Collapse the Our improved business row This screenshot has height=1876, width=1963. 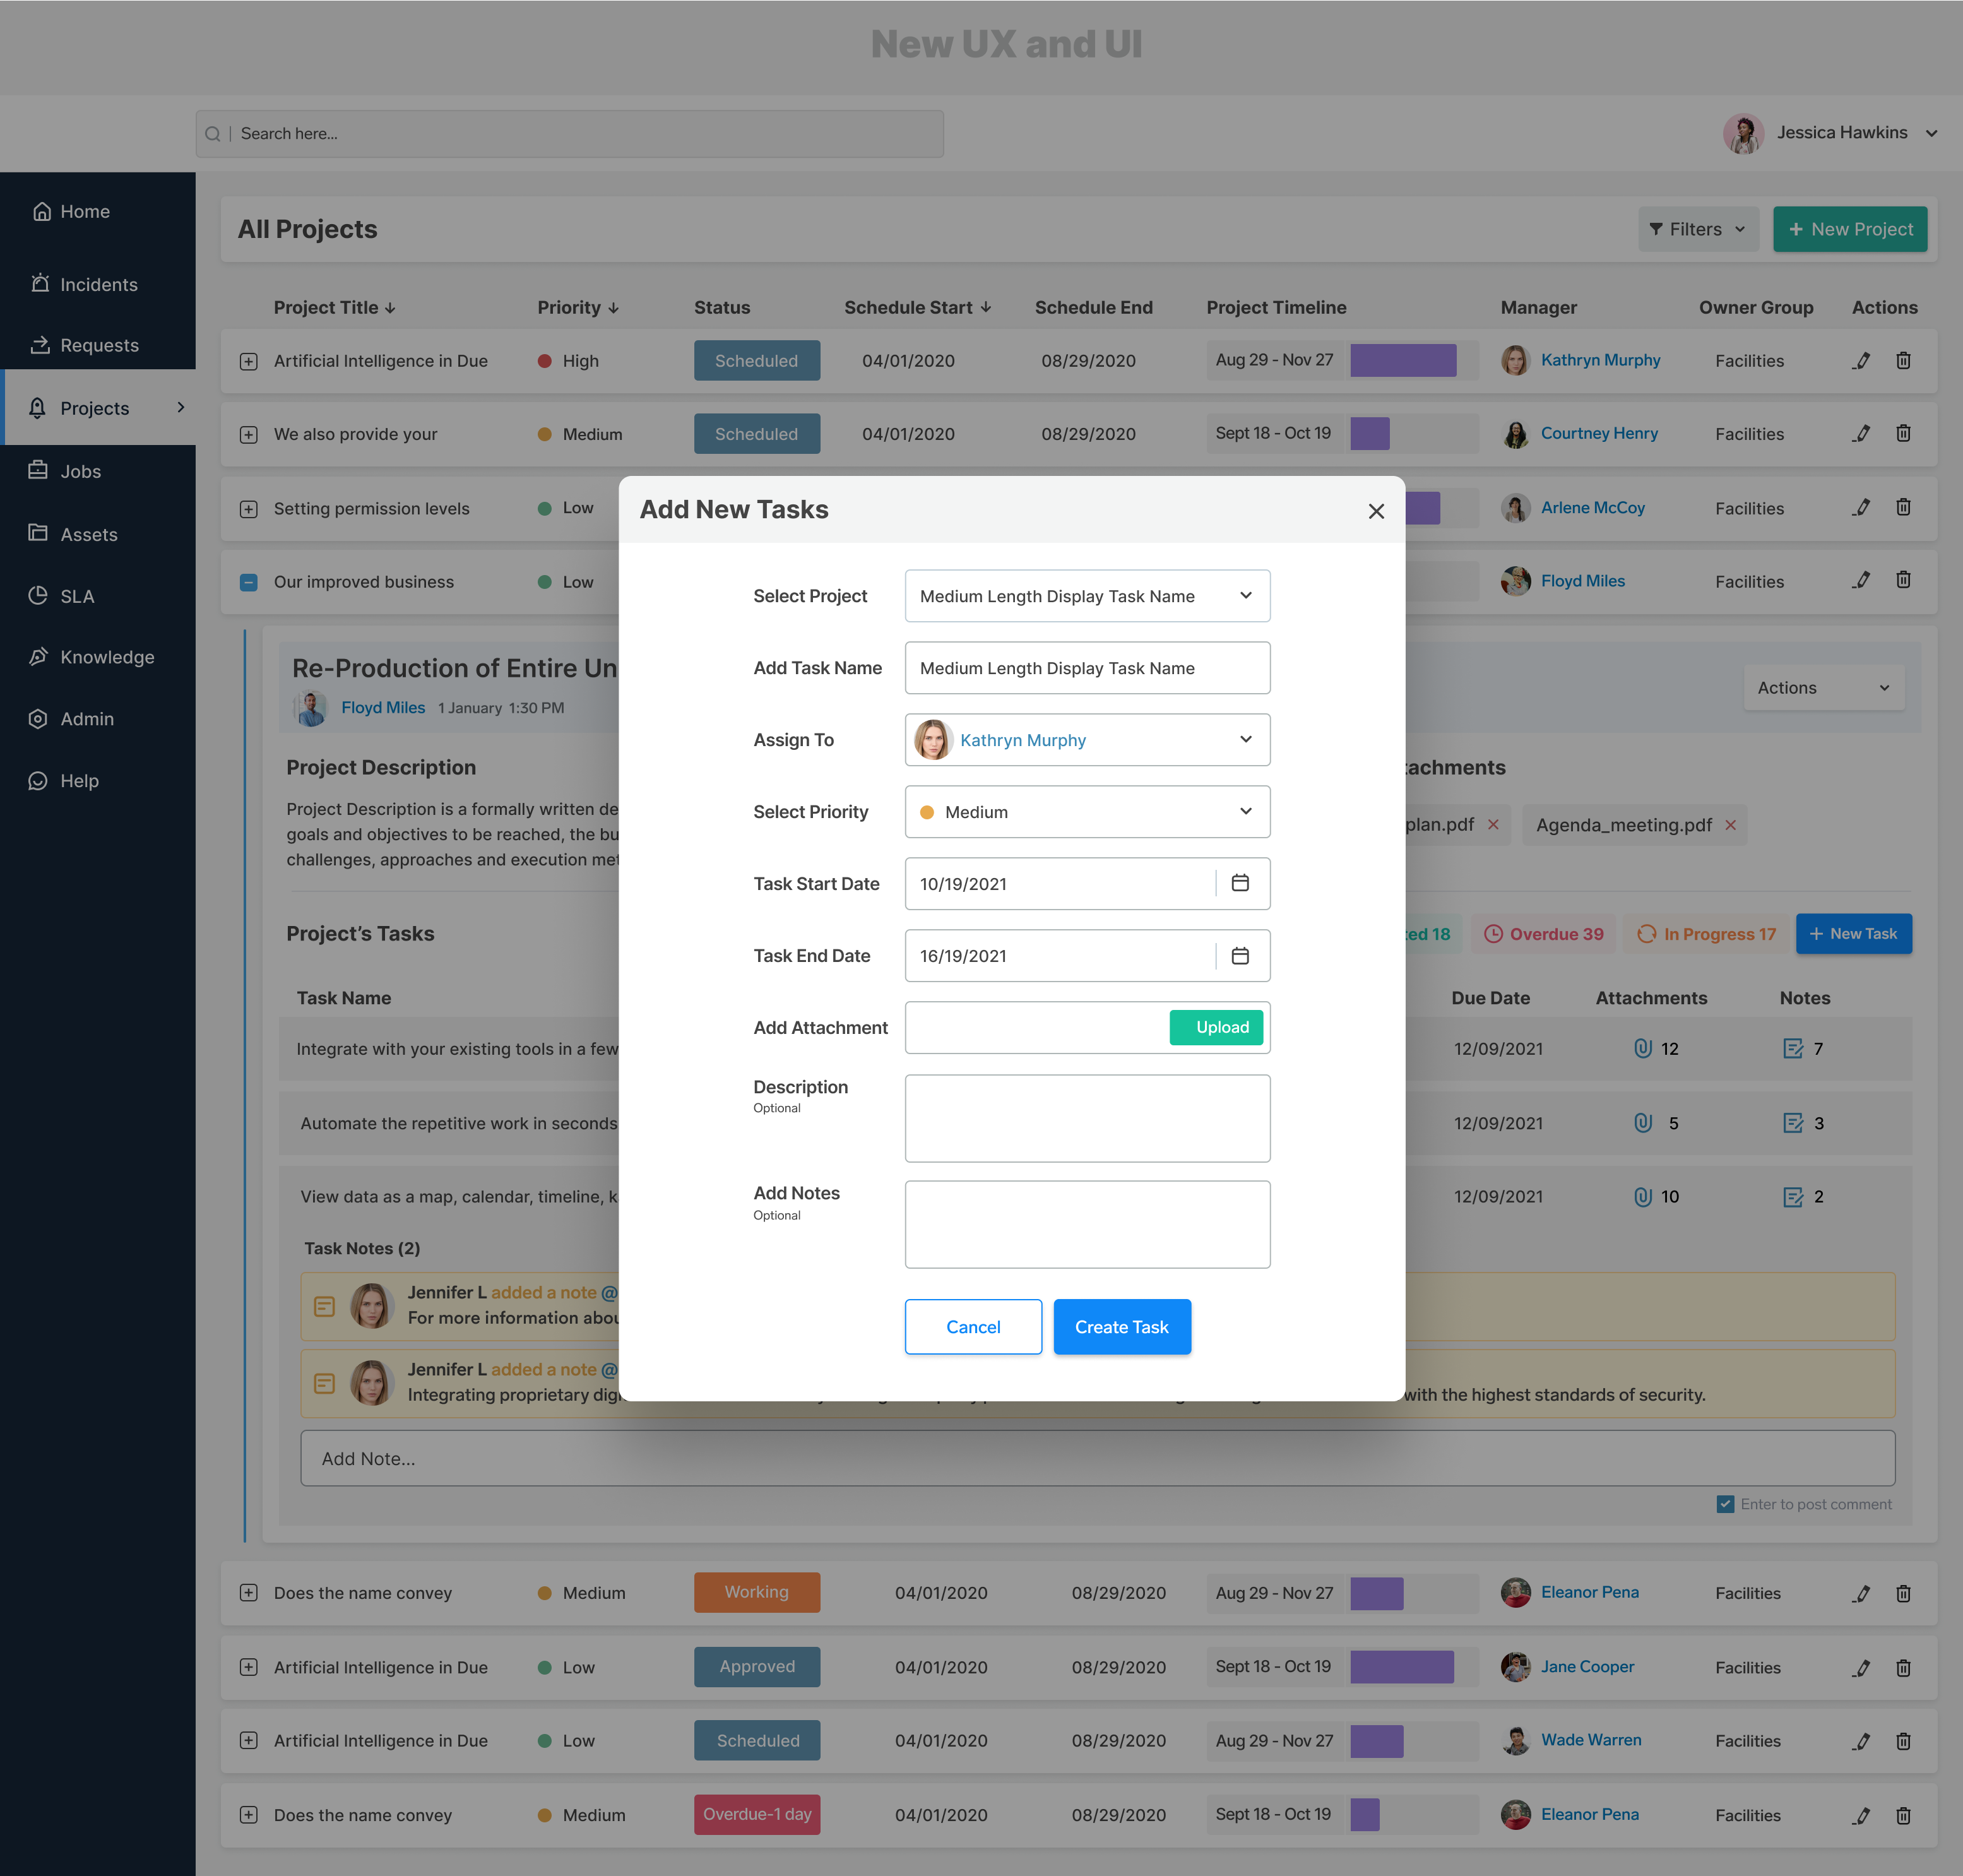pos(249,582)
